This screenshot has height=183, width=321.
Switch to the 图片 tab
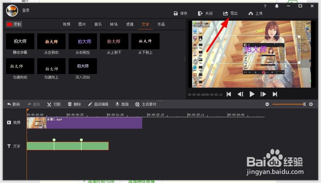pos(82,24)
